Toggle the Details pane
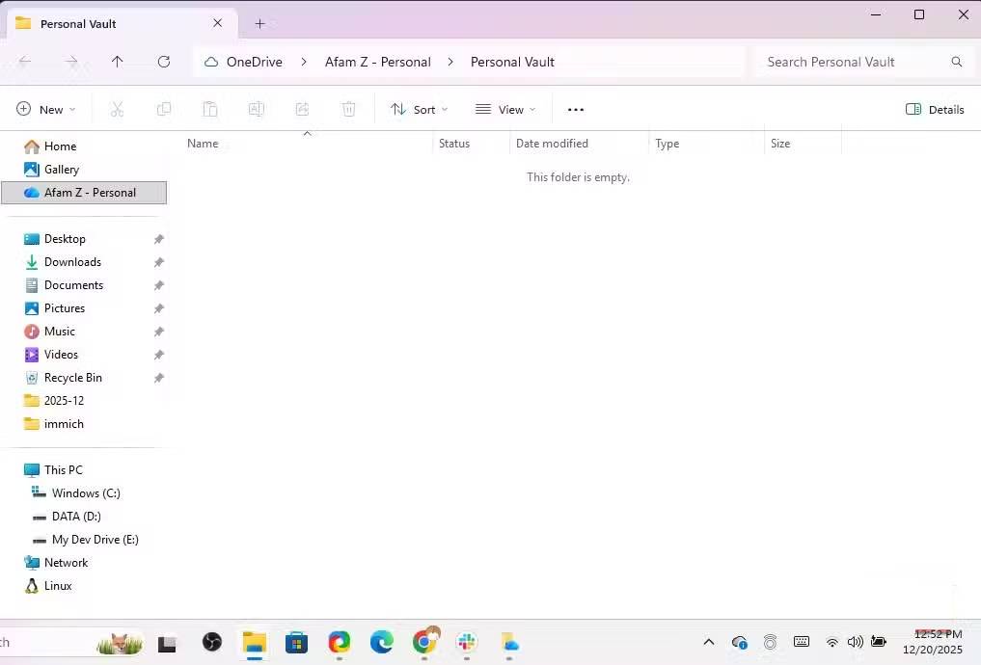981x665 pixels. (936, 109)
